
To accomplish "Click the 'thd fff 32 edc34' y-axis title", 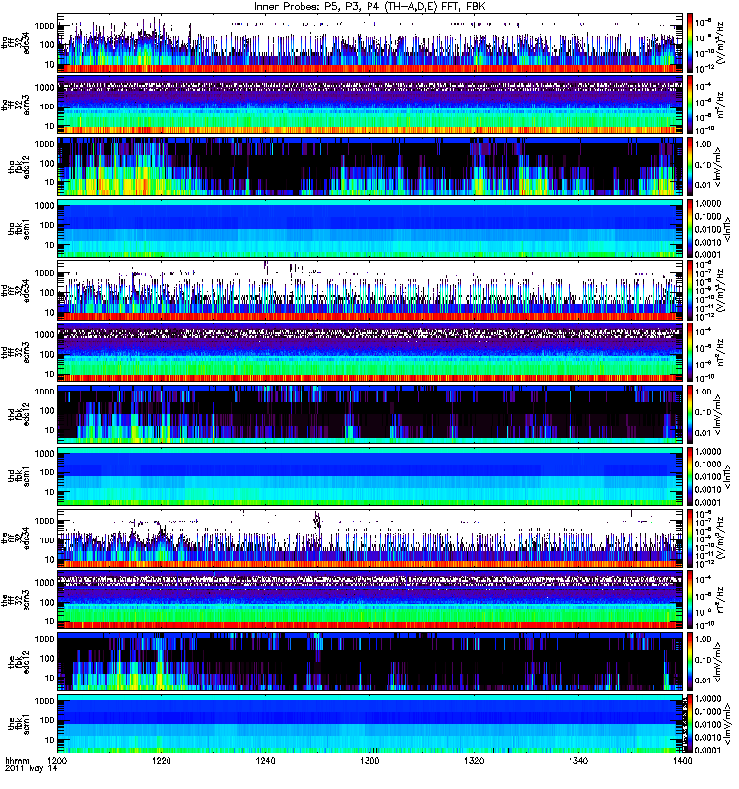I will [x=16, y=291].
